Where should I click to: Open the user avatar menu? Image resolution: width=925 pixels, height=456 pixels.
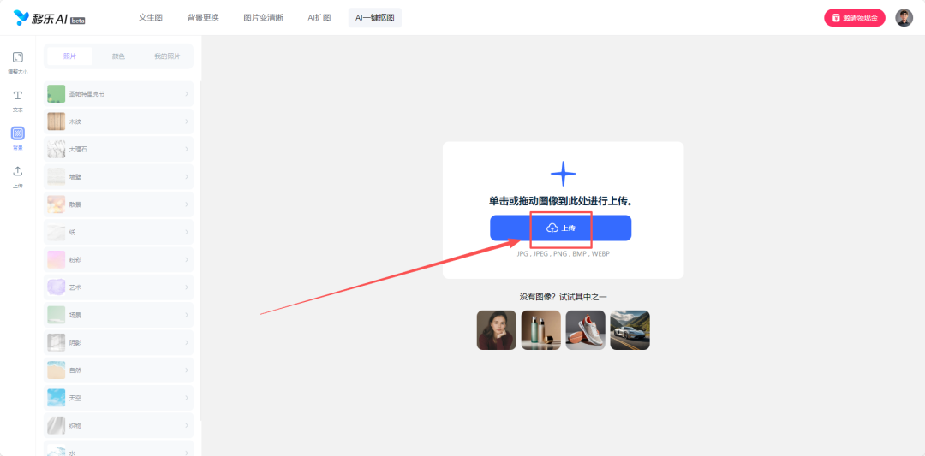click(904, 18)
